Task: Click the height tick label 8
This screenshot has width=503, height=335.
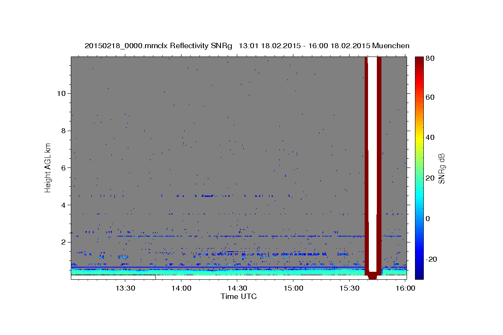Action: 63,131
